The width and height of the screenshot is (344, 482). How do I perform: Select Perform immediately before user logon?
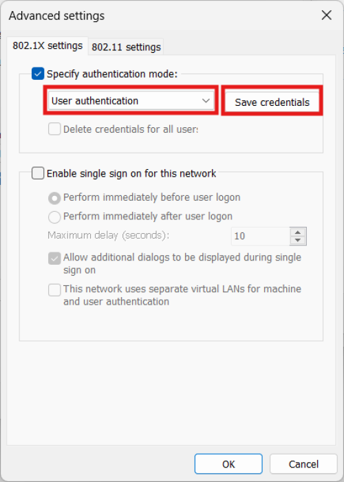(x=54, y=198)
